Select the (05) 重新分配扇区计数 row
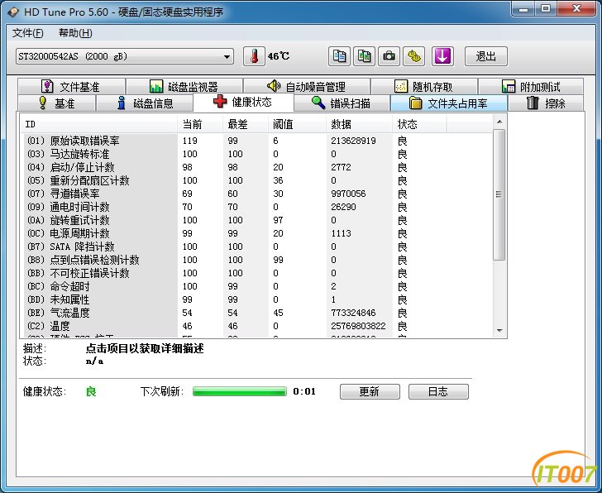This screenshot has height=493, width=602. tap(256, 180)
